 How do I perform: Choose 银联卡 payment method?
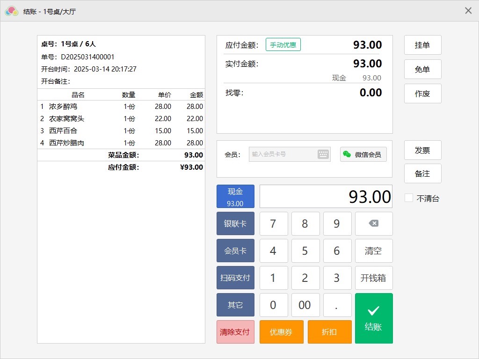(235, 224)
